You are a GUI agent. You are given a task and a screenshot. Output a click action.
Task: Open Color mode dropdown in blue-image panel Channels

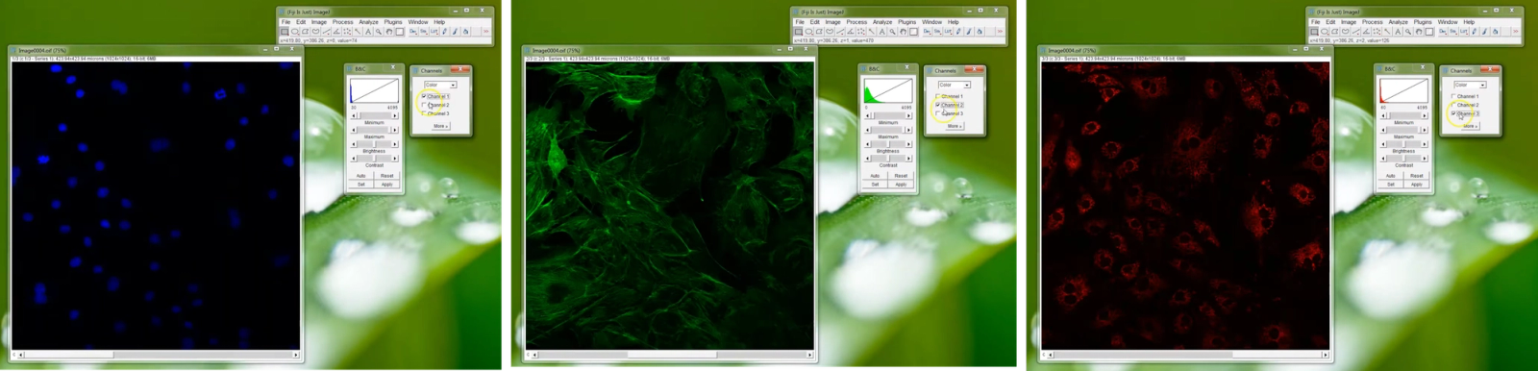440,85
